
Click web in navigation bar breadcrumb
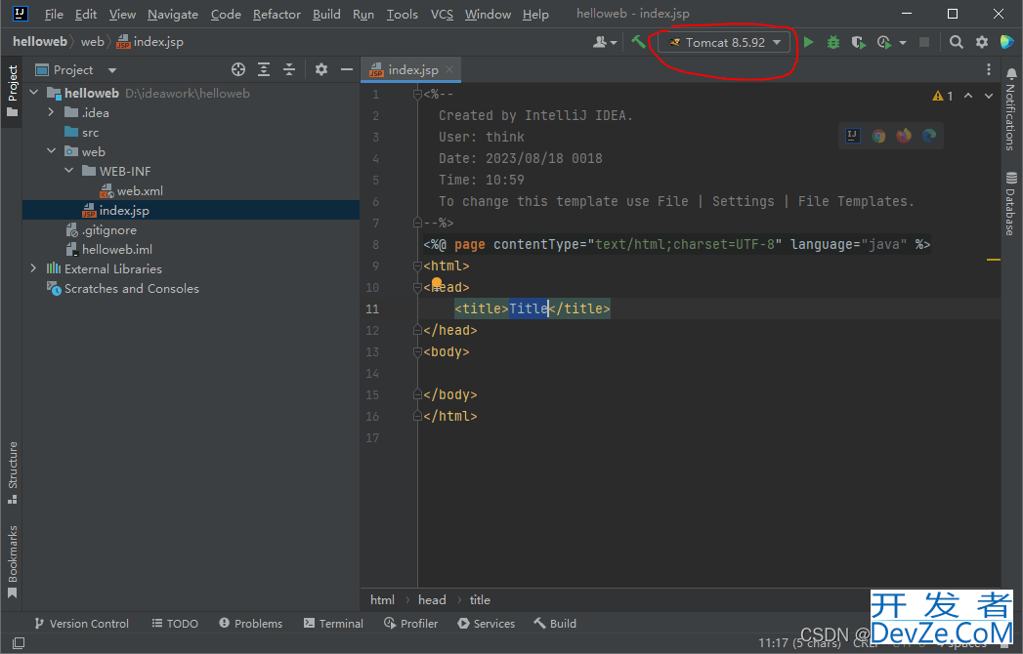(x=93, y=42)
